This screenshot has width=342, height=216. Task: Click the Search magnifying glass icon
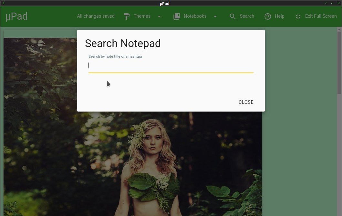[233, 16]
